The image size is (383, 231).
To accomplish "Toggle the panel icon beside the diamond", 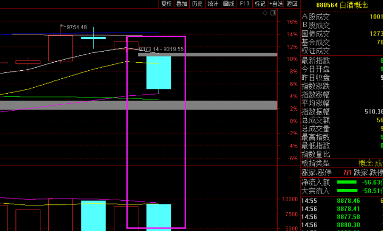I will coord(273,12).
